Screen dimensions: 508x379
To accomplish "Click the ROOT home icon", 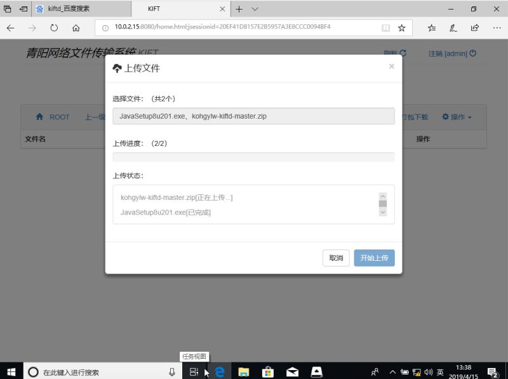I will 39,117.
